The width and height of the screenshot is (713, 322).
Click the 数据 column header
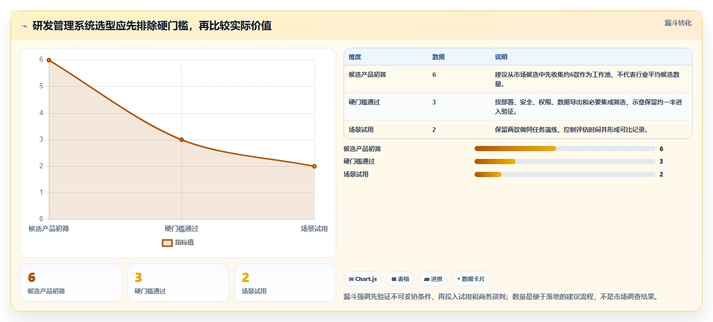point(439,57)
